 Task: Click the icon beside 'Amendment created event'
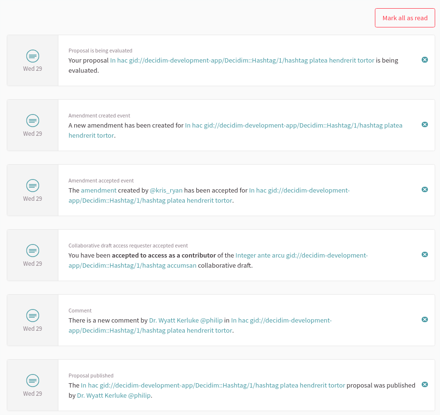[32, 121]
